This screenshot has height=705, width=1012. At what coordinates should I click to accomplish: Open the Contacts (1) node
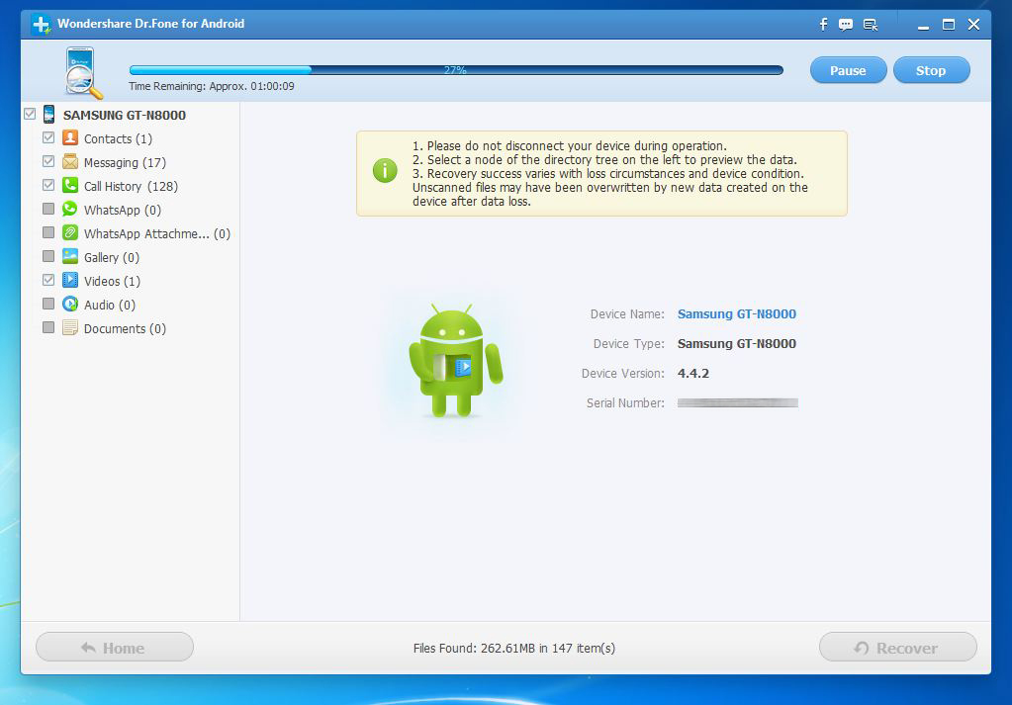[118, 138]
